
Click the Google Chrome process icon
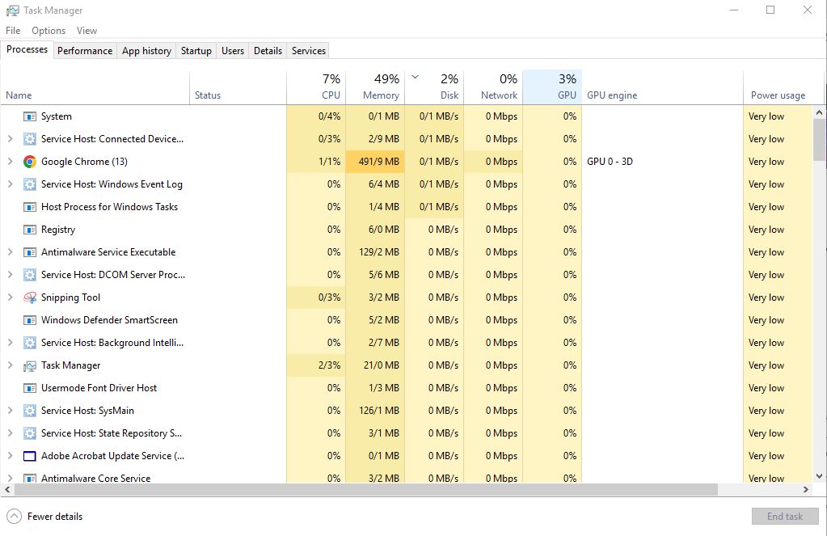(30, 162)
